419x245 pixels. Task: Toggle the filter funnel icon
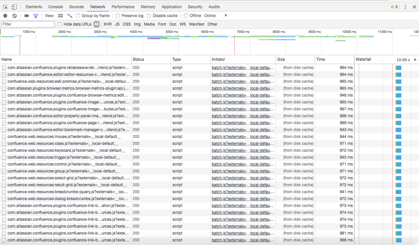point(36,16)
